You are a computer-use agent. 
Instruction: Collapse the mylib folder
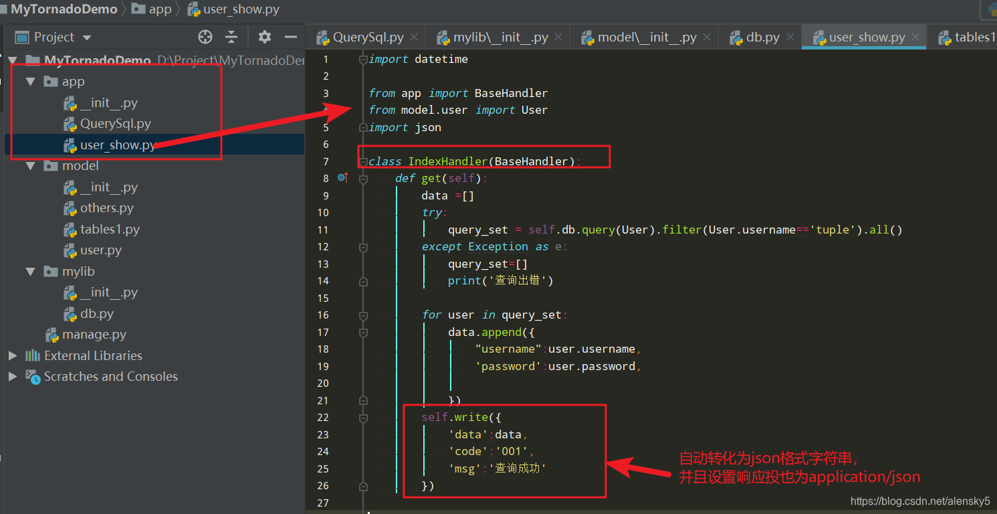pyautogui.click(x=30, y=272)
